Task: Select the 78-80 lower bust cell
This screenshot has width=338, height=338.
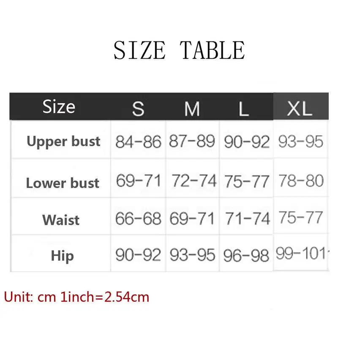Action: click(x=301, y=180)
